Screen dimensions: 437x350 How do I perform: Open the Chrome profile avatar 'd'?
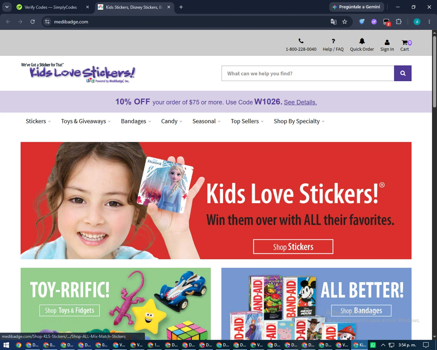417,22
